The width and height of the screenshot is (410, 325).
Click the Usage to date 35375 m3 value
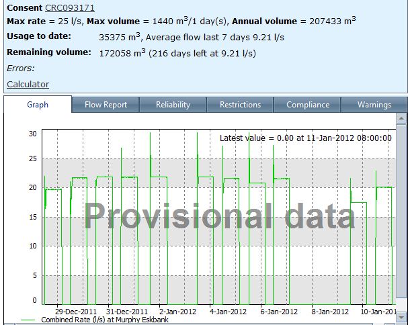point(120,37)
